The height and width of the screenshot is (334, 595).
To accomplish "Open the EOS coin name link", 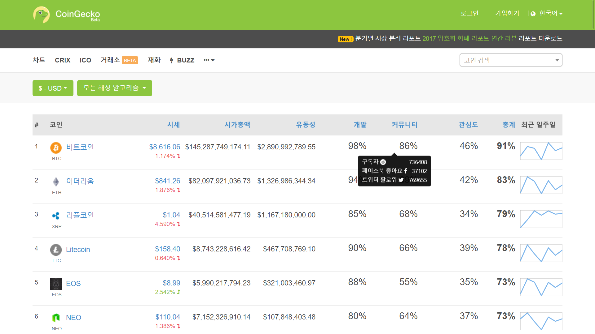I will pos(73,283).
